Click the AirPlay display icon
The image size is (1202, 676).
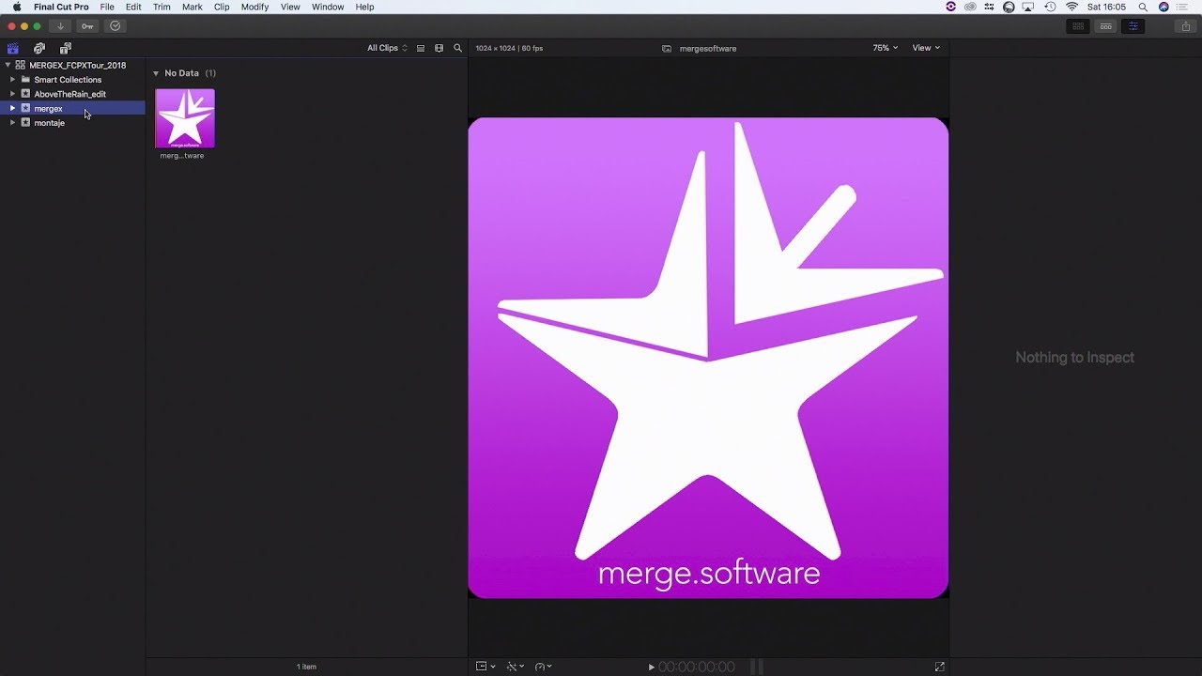click(x=1028, y=7)
